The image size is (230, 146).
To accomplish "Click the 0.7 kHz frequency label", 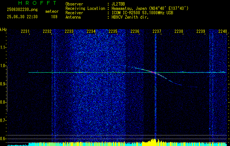I will (x=3, y=120).
